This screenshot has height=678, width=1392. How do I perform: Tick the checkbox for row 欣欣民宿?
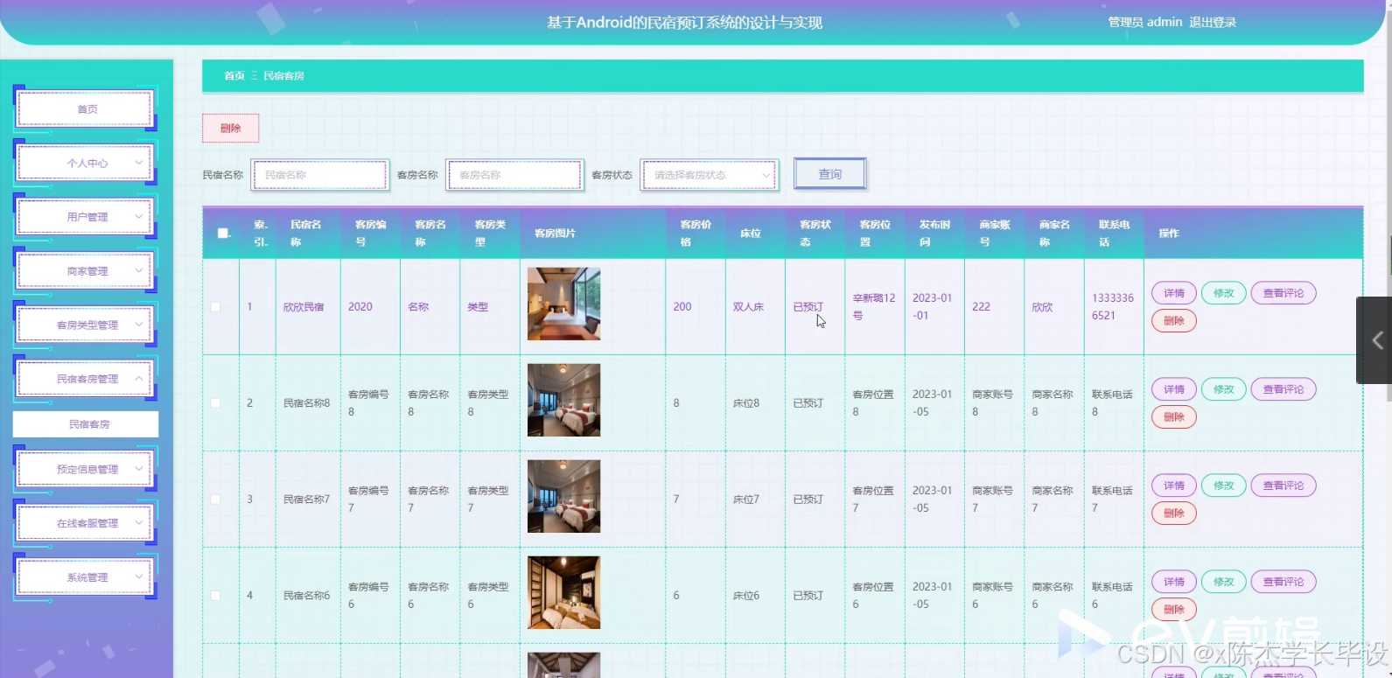215,307
